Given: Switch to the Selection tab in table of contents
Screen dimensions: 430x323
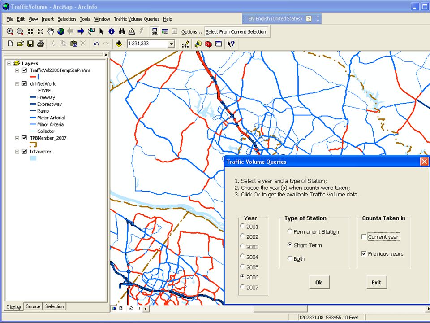Looking at the screenshot, I should [x=55, y=306].
